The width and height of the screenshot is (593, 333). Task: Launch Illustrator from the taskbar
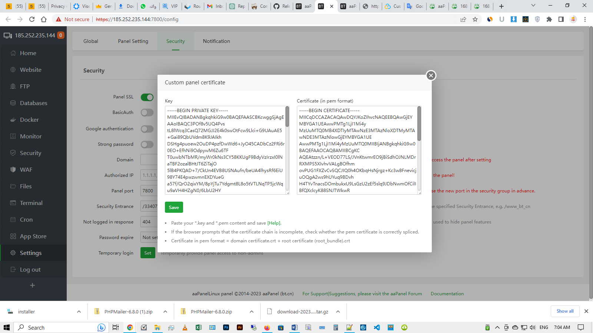tap(240, 327)
